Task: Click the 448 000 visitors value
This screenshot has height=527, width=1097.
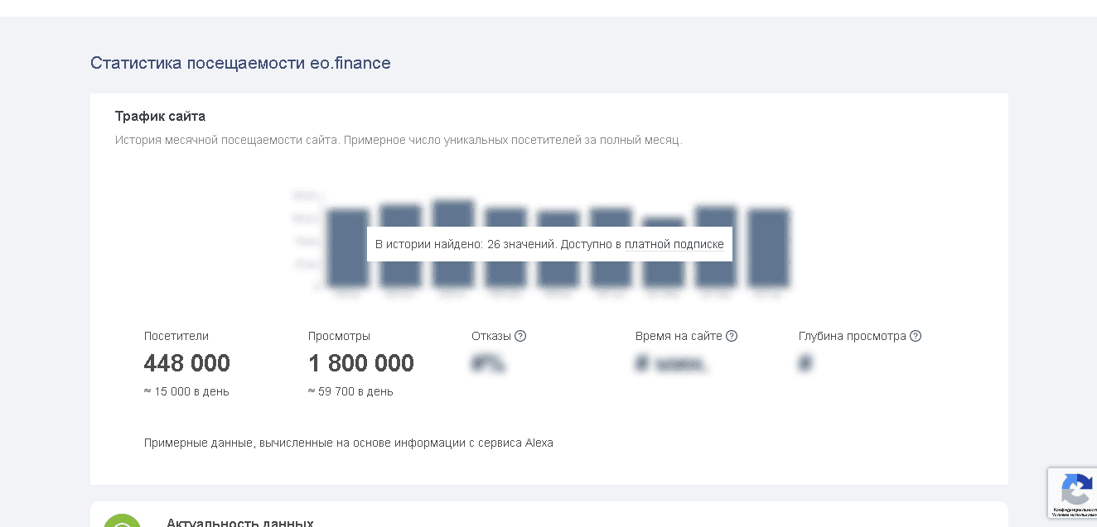Action: point(187,363)
